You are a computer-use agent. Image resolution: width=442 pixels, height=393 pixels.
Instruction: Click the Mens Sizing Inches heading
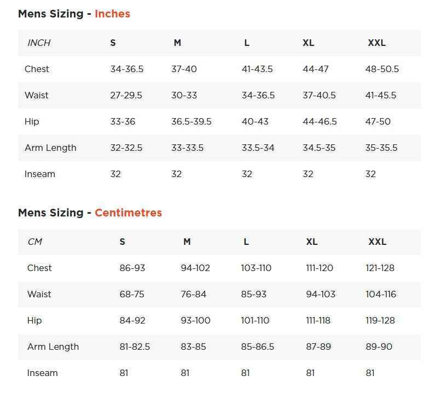[74, 14]
